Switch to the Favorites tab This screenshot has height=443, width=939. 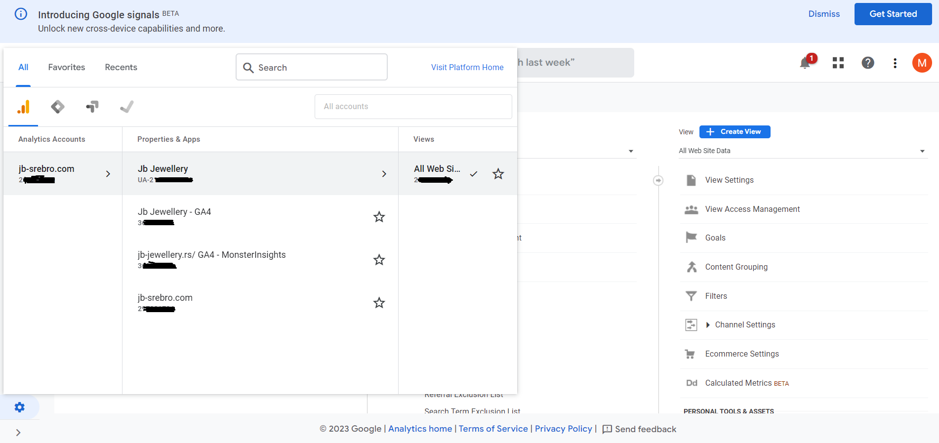67,67
